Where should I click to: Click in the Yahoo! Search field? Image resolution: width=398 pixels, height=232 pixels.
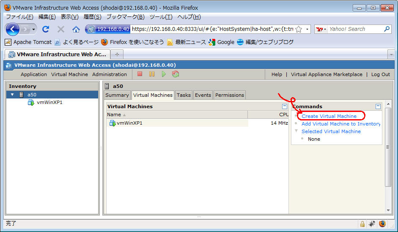pos(355,29)
